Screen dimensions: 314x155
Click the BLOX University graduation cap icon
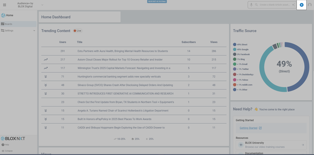[241, 145]
